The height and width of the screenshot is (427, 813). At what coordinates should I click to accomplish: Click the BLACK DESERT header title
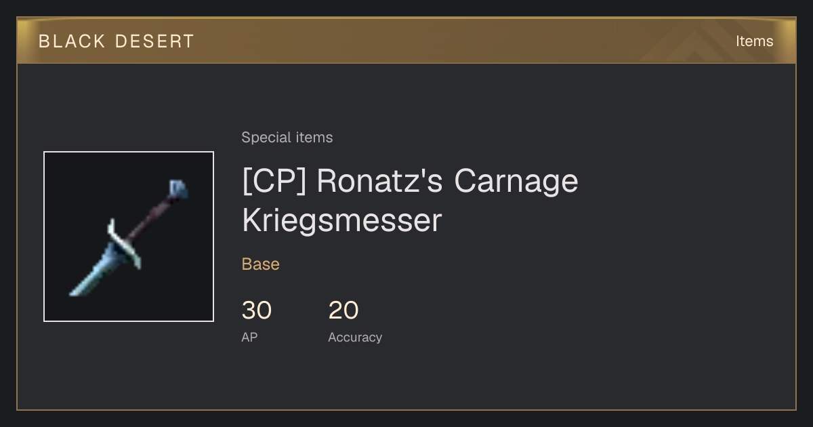pyautogui.click(x=117, y=41)
